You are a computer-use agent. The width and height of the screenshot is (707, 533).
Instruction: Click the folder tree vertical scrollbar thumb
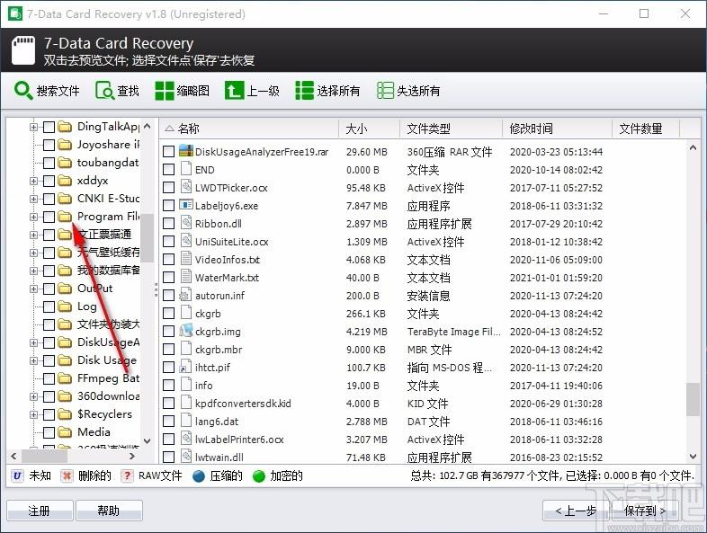(147, 237)
